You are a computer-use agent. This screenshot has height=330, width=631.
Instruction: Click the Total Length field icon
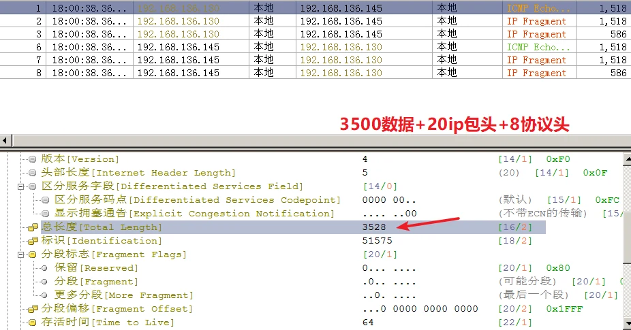[33, 227]
